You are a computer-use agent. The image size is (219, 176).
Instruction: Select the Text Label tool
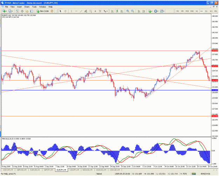(100, 11)
